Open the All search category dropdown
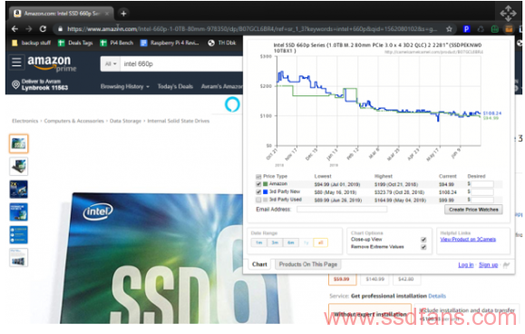The height and width of the screenshot is (334, 525). [111, 64]
